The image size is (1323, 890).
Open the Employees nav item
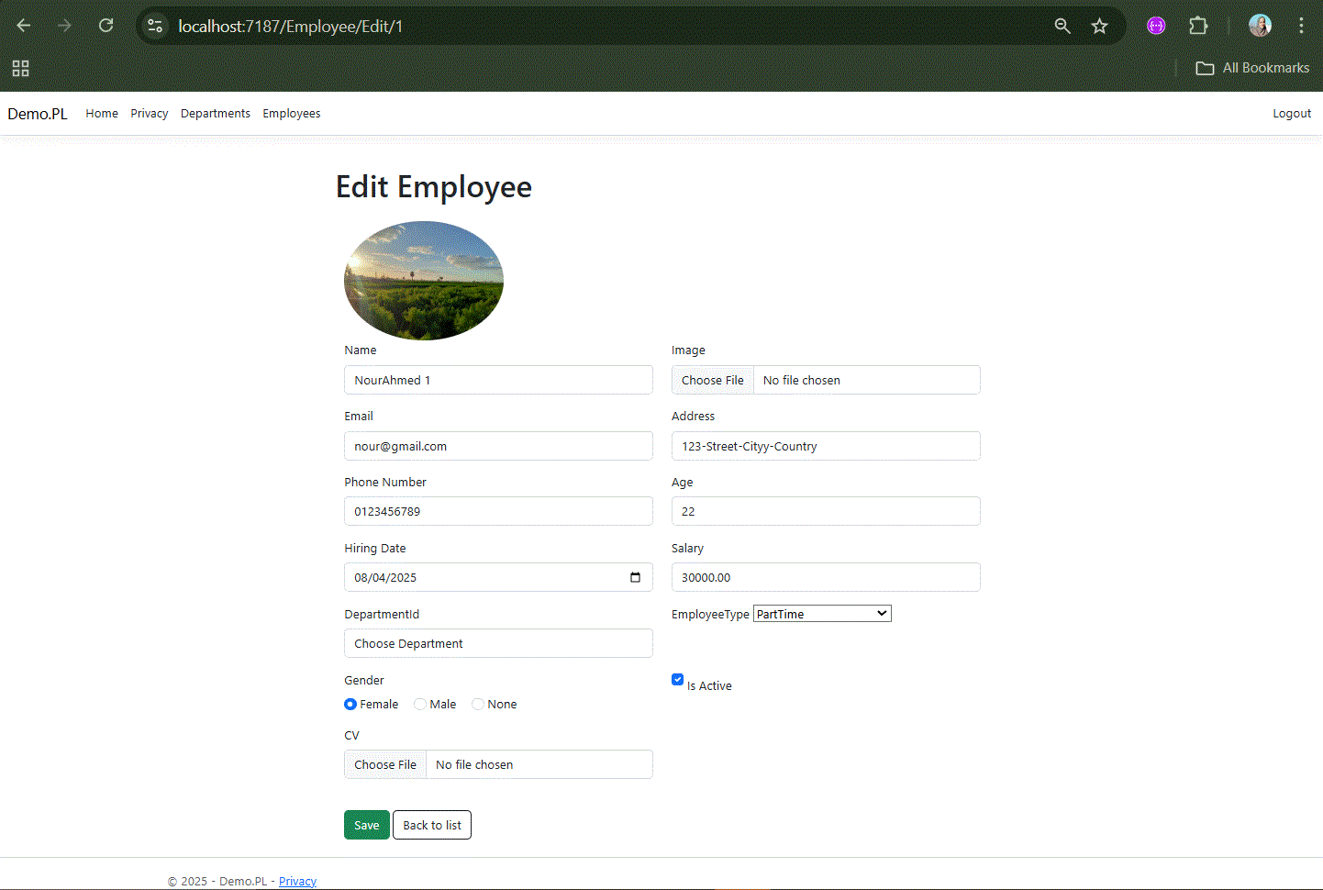point(292,114)
